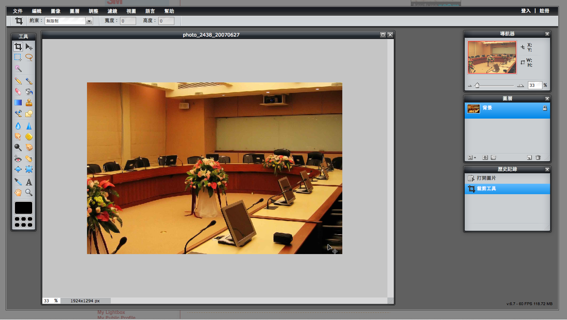Viewport: 567px width, 320px height.
Task: Select 打開圖片 history state
Action: [x=507, y=178]
